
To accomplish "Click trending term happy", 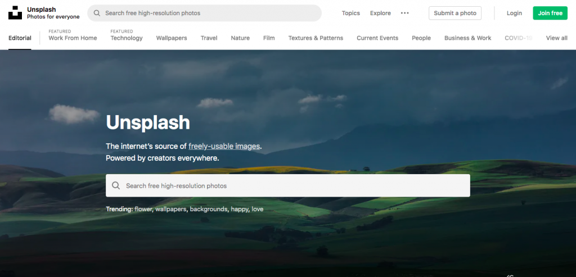I will [x=240, y=209].
